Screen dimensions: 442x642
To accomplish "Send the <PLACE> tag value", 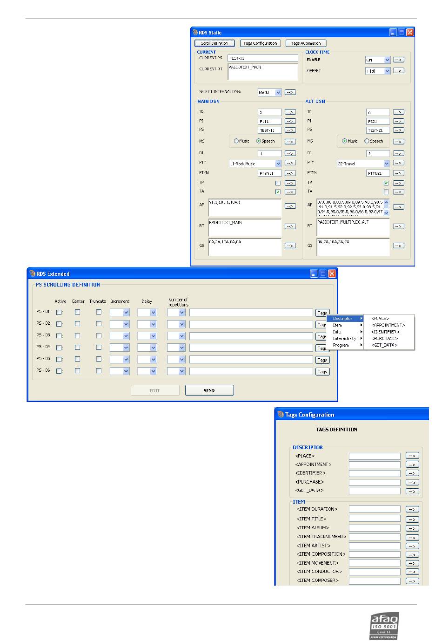I will click(x=412, y=456).
